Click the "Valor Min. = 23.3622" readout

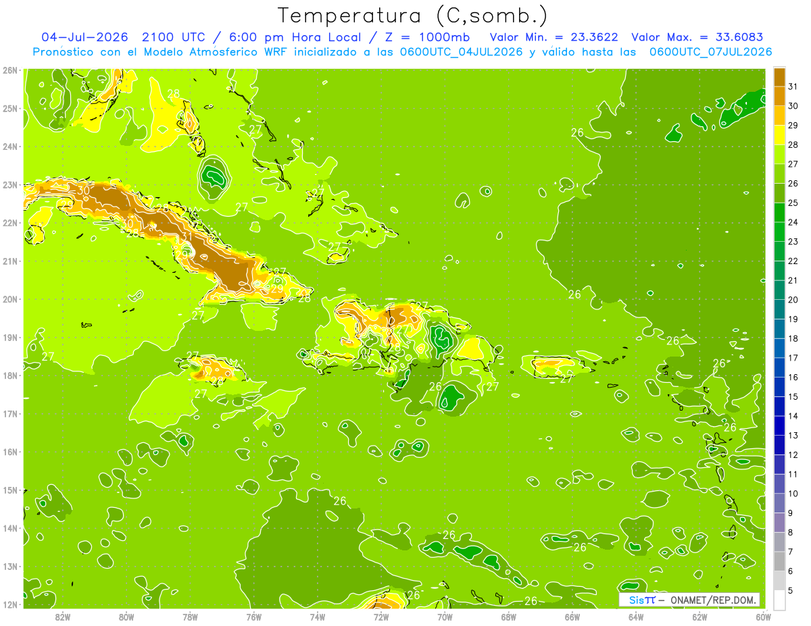click(x=554, y=37)
